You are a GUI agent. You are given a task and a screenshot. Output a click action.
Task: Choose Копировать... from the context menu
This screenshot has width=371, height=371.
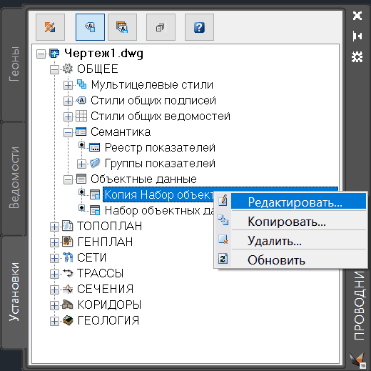[286, 222]
